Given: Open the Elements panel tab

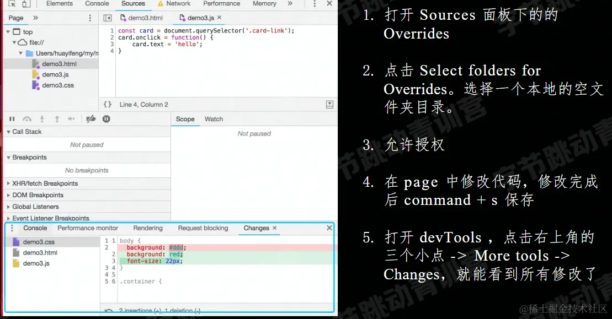Looking at the screenshot, I should pos(60,3).
